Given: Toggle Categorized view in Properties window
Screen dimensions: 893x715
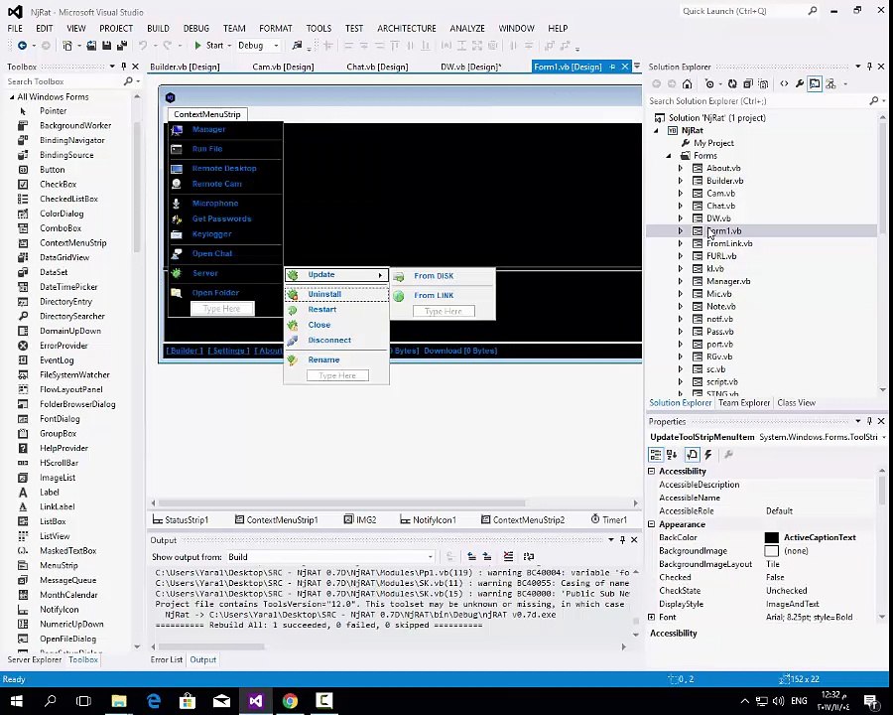Looking at the screenshot, I should (656, 455).
